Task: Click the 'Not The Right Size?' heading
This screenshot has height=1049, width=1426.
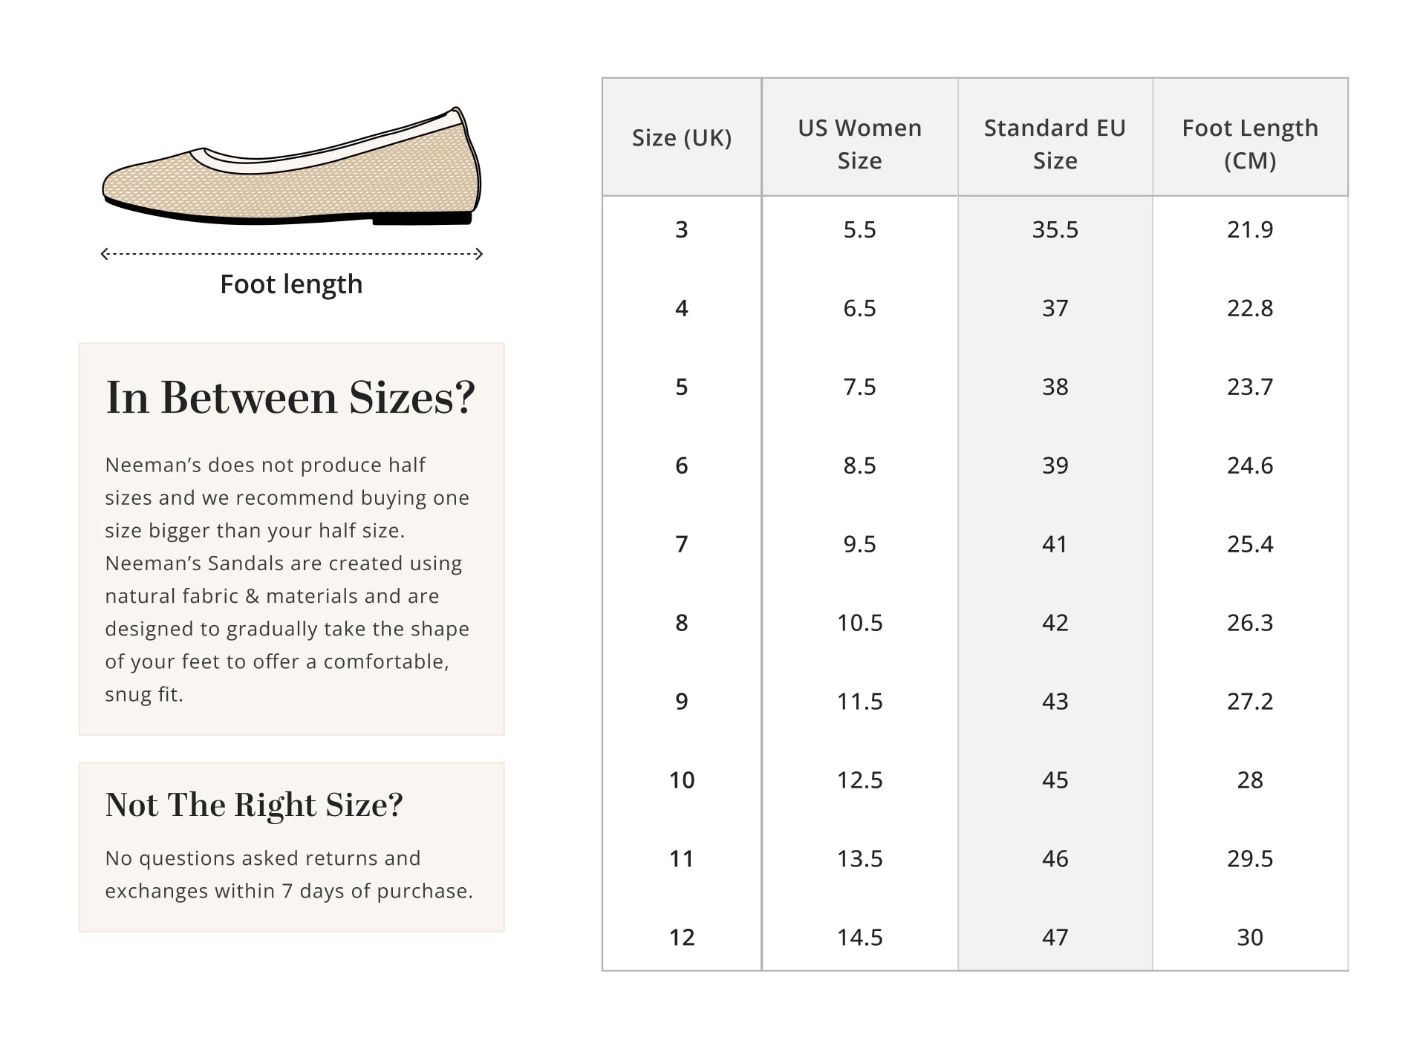Action: point(254,805)
